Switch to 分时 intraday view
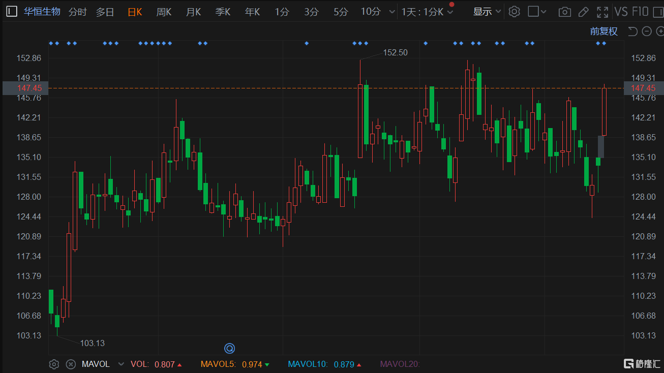The image size is (664, 373). point(77,12)
